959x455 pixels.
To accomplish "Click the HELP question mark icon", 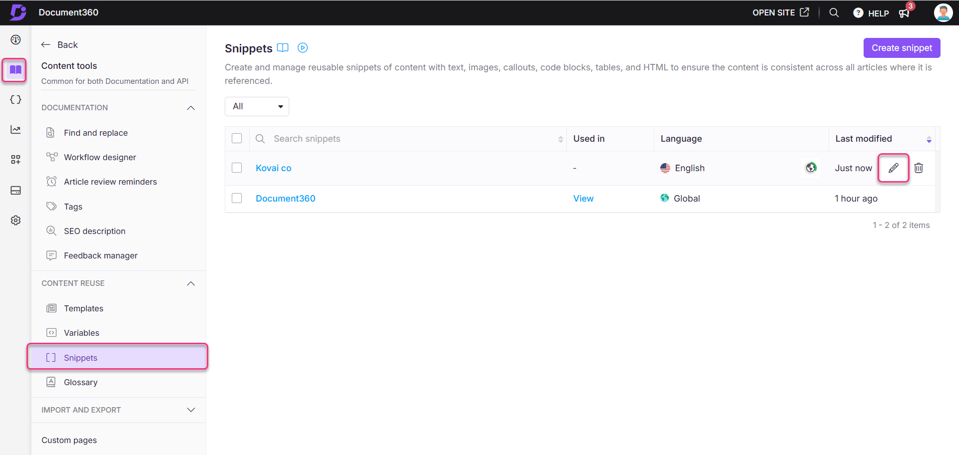I will pos(858,13).
